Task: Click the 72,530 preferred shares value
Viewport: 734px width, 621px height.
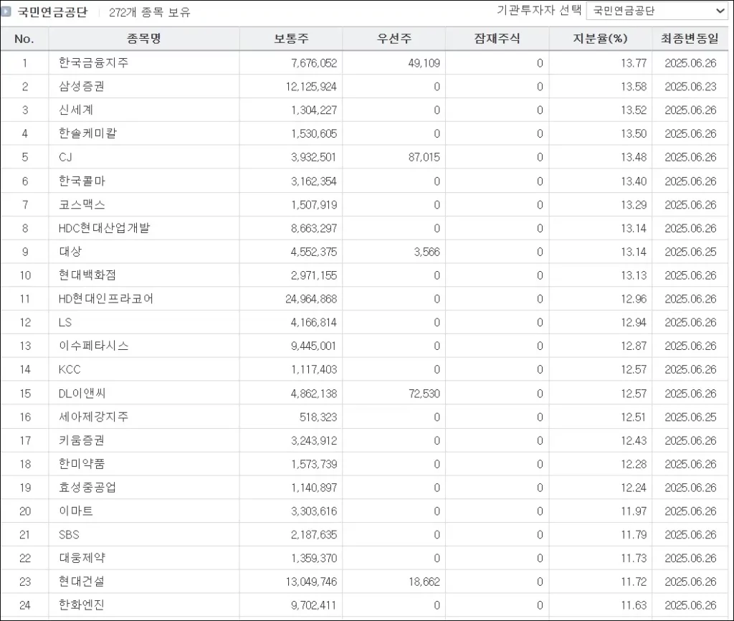Action: pos(424,394)
